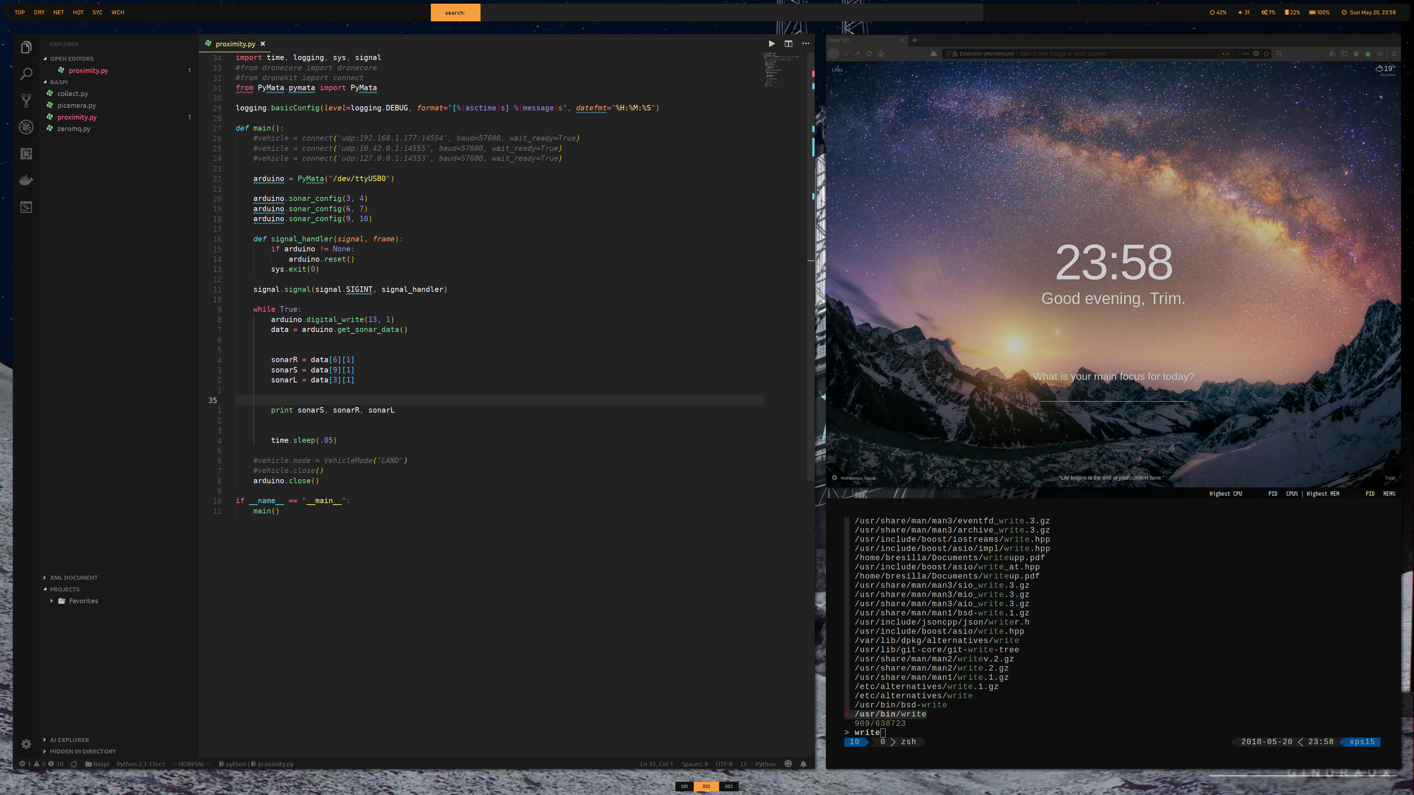Image resolution: width=1414 pixels, height=795 pixels.
Task: Toggle notifications bell in status bar
Action: coord(803,764)
